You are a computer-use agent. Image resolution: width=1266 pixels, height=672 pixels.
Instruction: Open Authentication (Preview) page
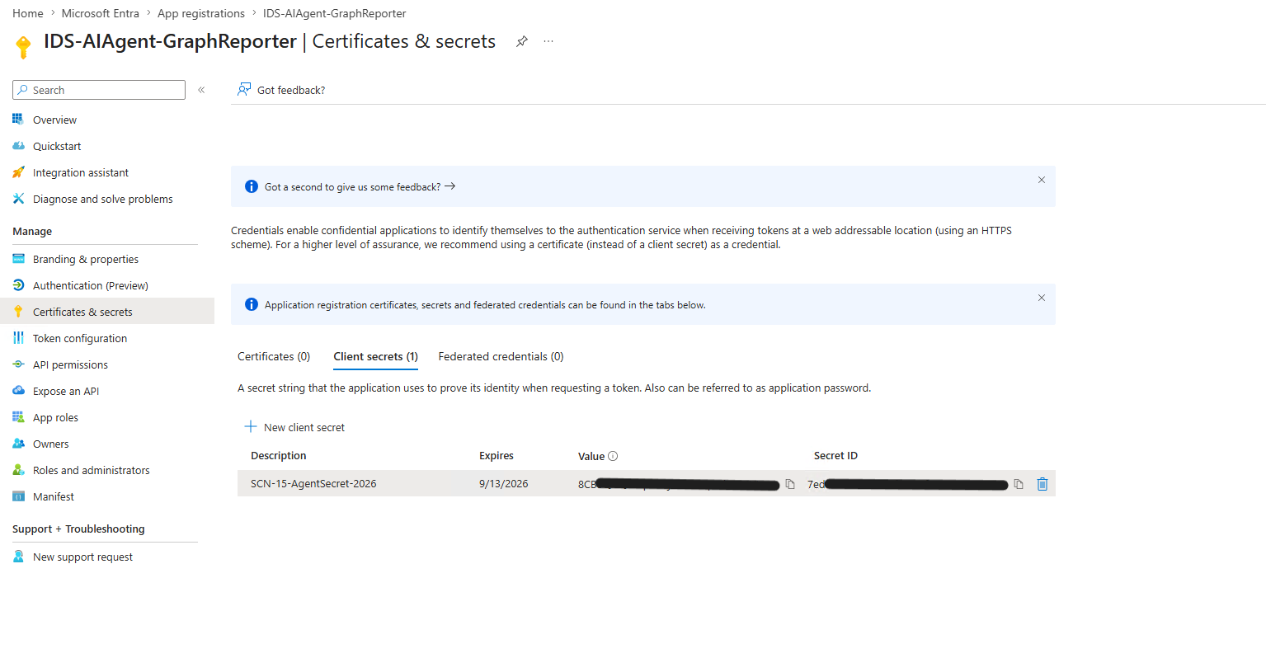91,285
